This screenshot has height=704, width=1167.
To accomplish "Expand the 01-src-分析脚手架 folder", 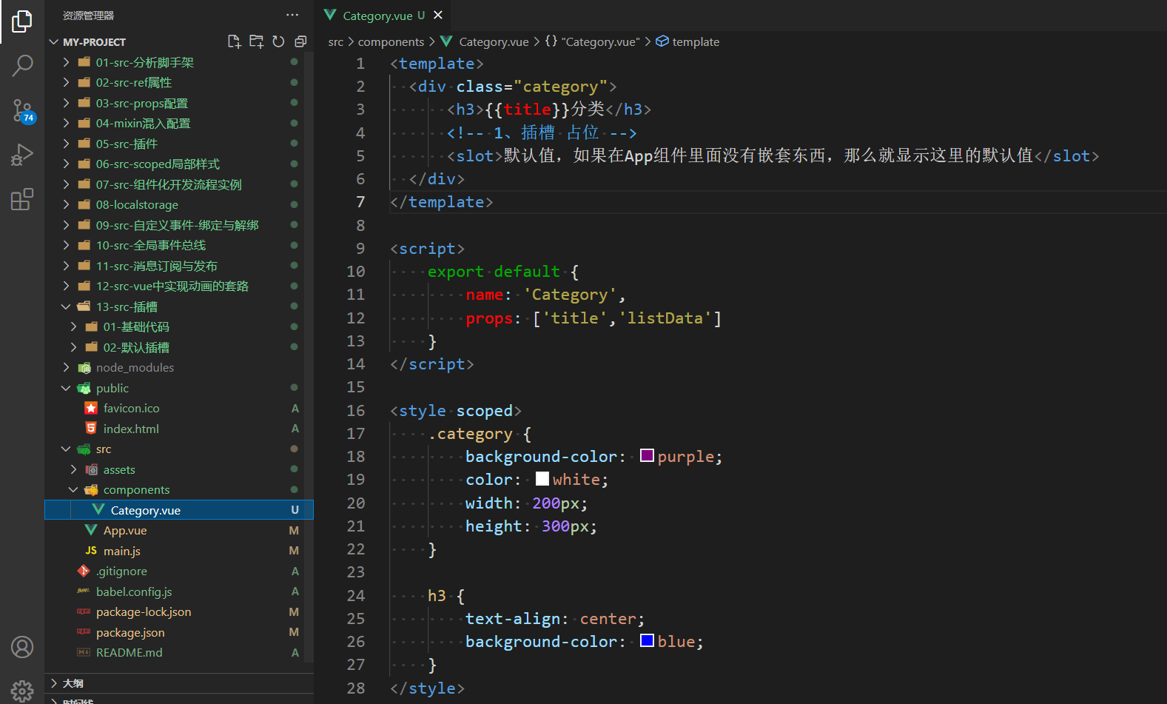I will click(66, 62).
